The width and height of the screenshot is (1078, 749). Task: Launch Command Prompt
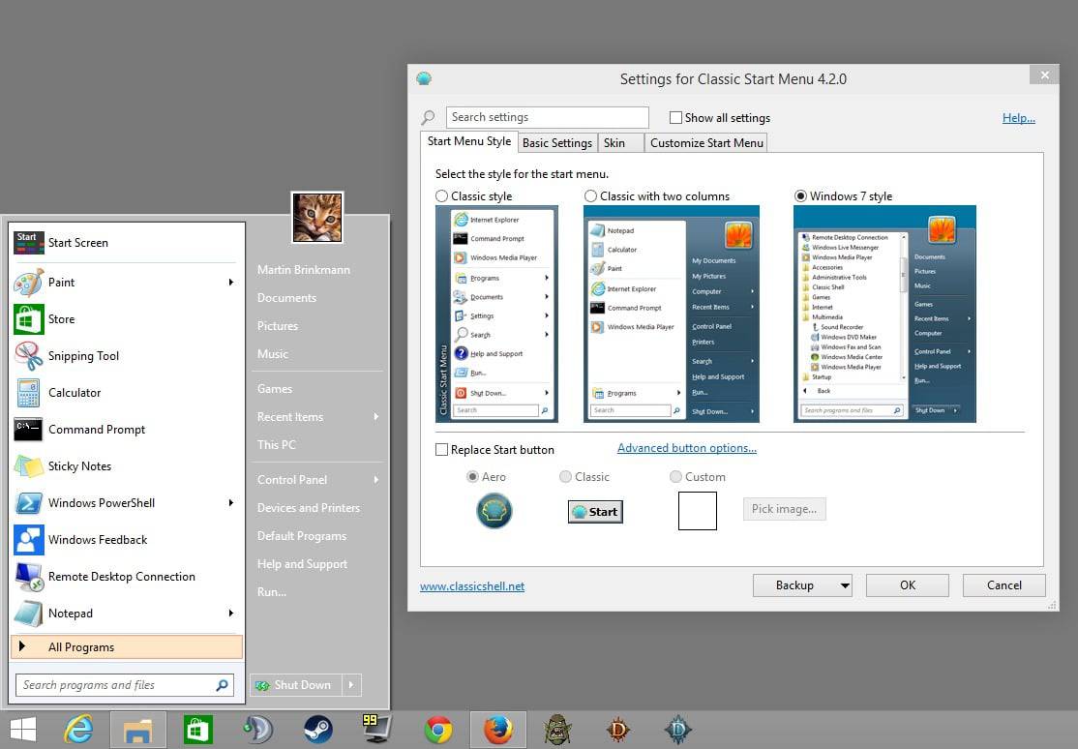point(97,429)
